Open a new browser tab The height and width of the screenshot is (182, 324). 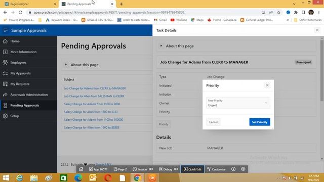click(x=121, y=4)
